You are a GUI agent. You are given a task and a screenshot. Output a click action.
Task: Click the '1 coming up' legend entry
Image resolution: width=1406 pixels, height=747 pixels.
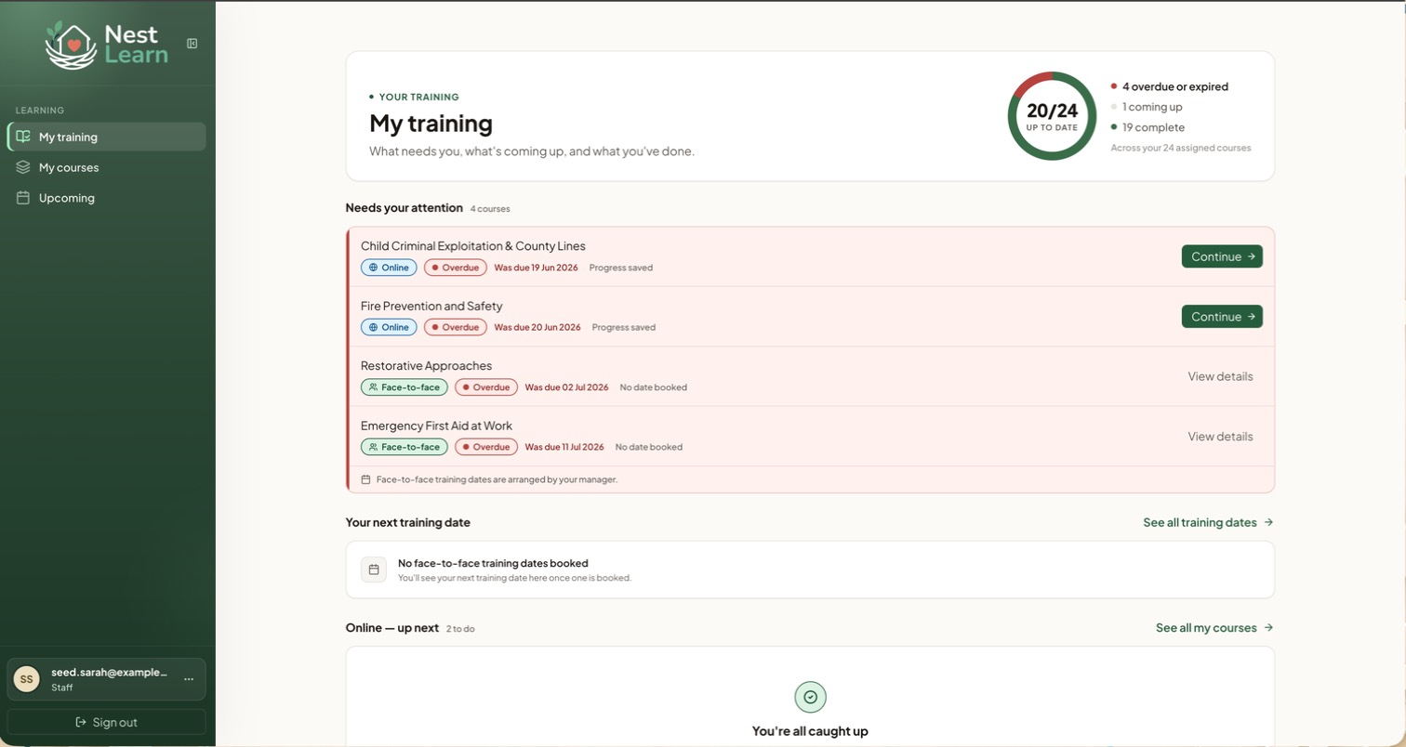[x=1147, y=107]
